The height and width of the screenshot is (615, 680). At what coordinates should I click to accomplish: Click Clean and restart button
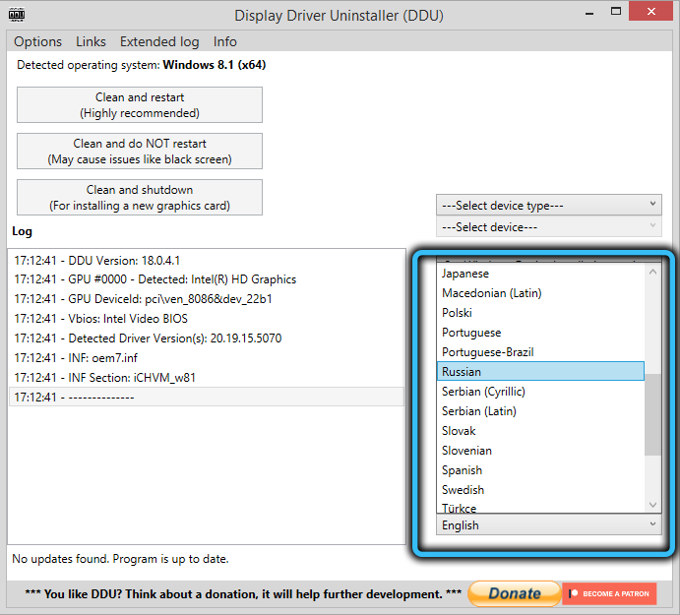140,105
